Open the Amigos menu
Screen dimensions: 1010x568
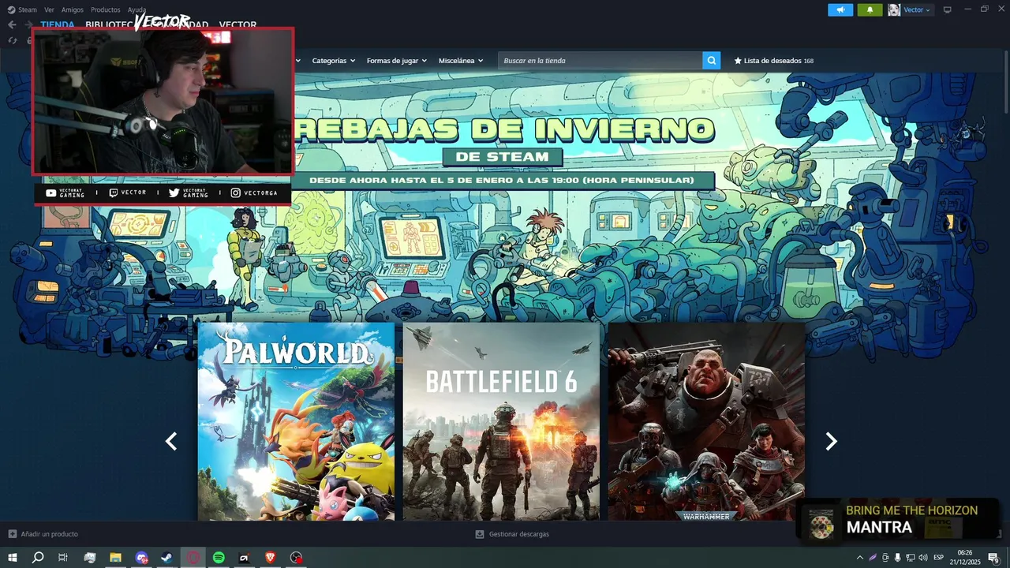pyautogui.click(x=73, y=9)
